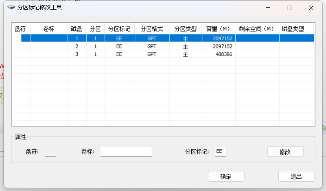
Task: Click the 分区标记 field containing EE
Action: [221, 152]
